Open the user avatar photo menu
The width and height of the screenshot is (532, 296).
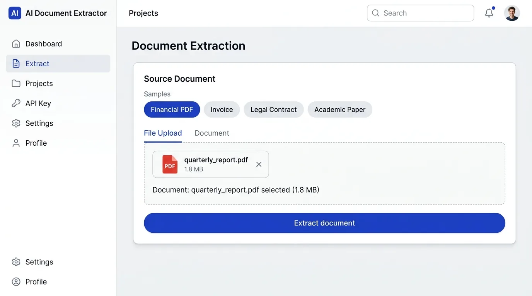512,13
